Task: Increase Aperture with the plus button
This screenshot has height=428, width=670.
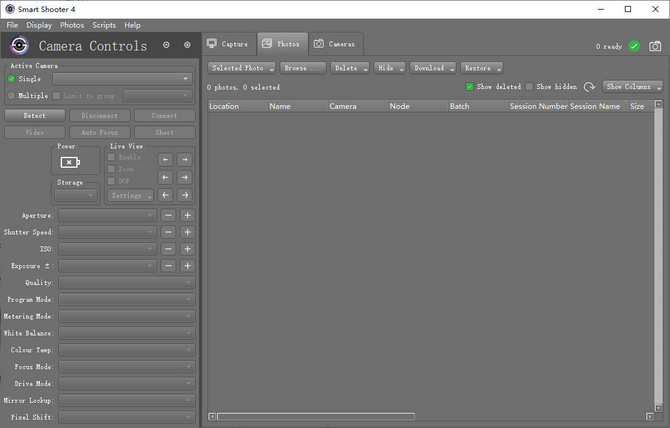Action: click(188, 215)
